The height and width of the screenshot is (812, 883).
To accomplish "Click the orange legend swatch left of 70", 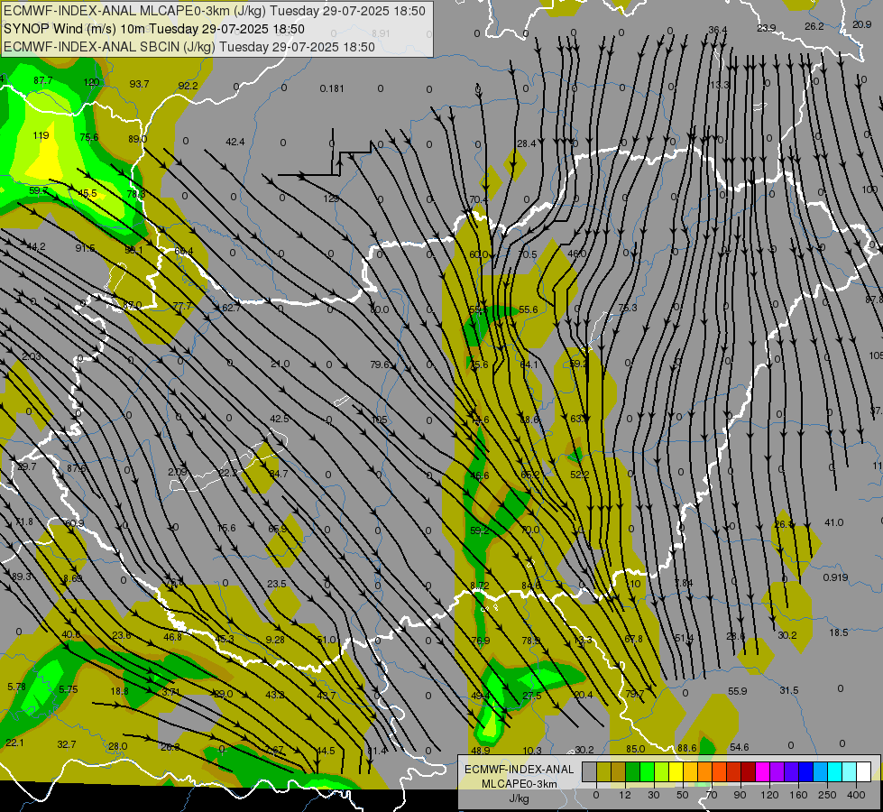I will pos(704,771).
